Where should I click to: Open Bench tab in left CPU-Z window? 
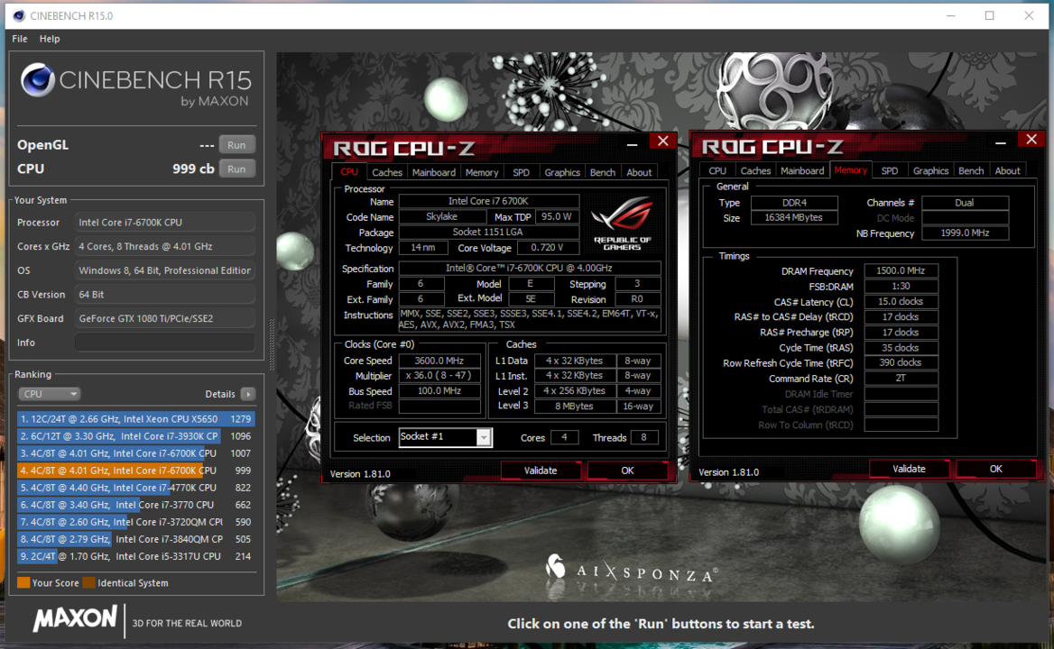[602, 172]
